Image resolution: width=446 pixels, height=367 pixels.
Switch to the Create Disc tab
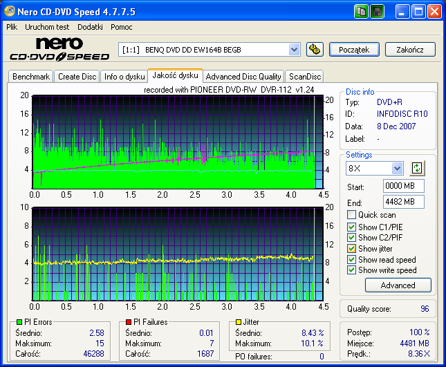tap(77, 77)
